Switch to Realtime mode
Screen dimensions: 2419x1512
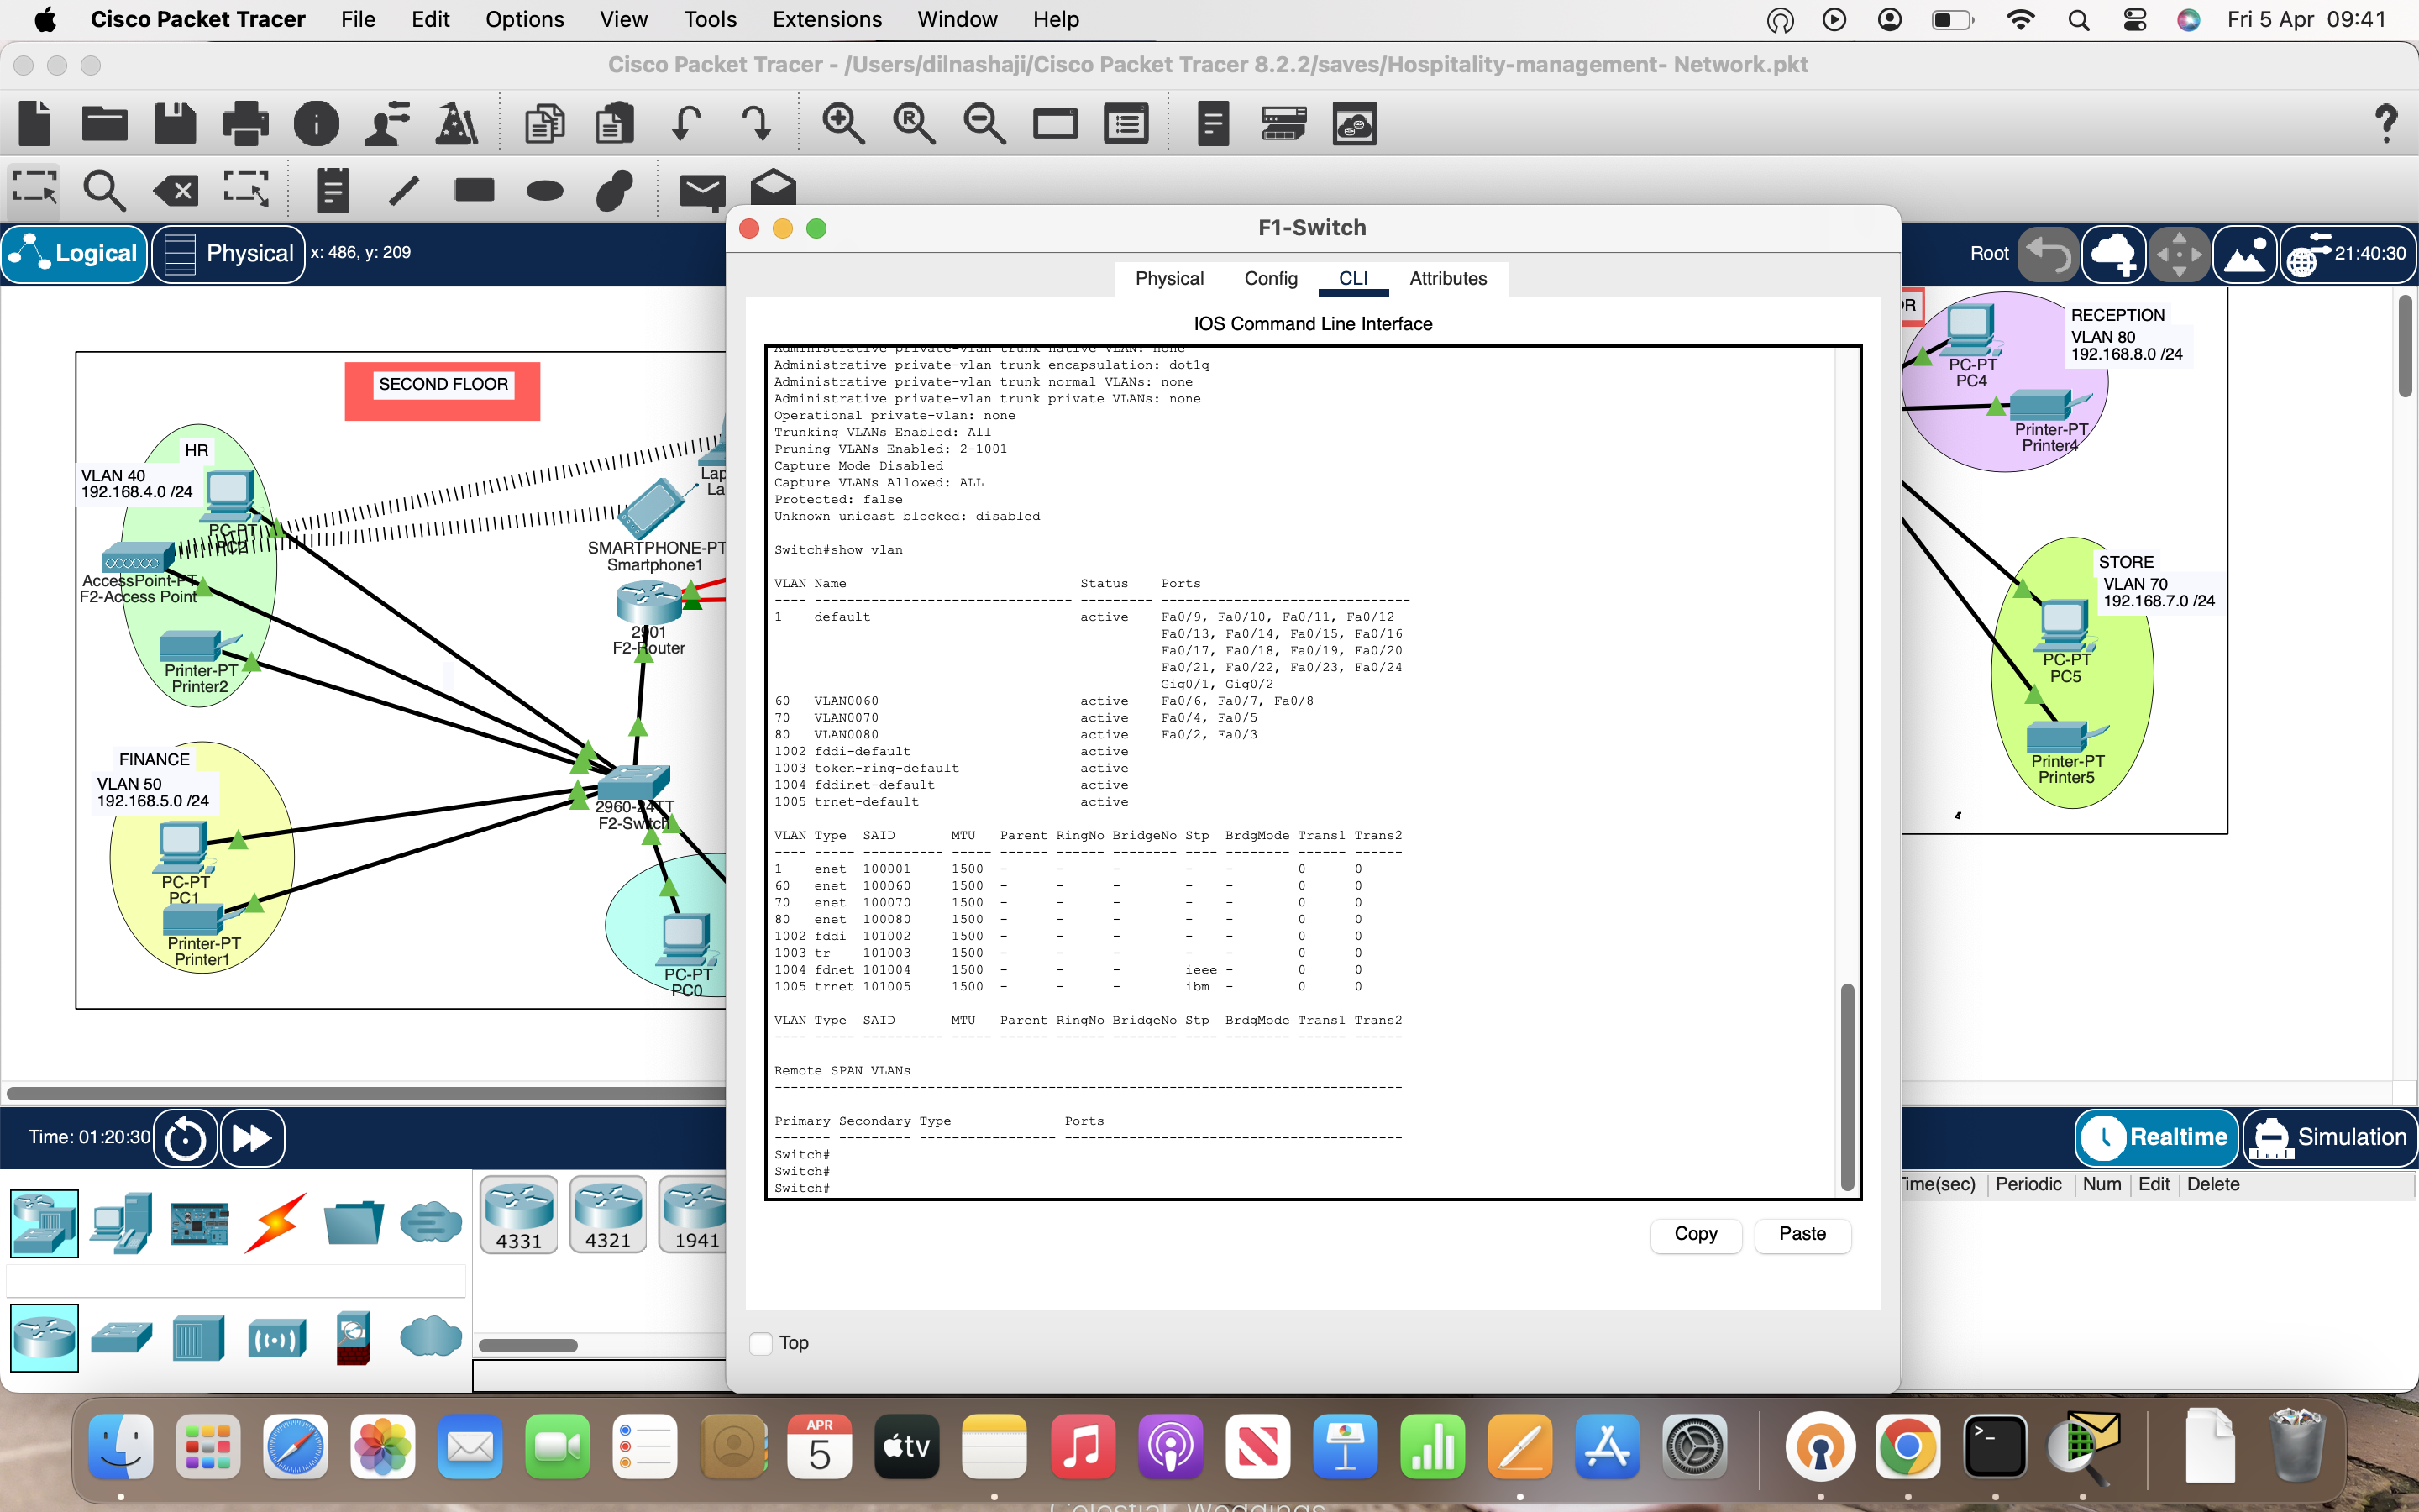(2155, 1137)
